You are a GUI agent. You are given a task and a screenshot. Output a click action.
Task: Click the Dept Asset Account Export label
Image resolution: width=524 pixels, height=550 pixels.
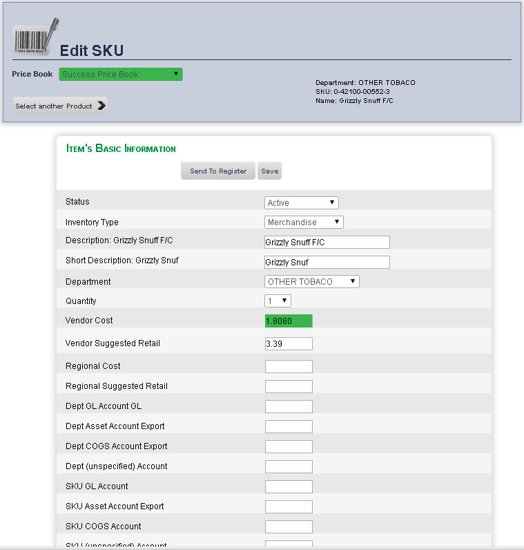pos(115,426)
